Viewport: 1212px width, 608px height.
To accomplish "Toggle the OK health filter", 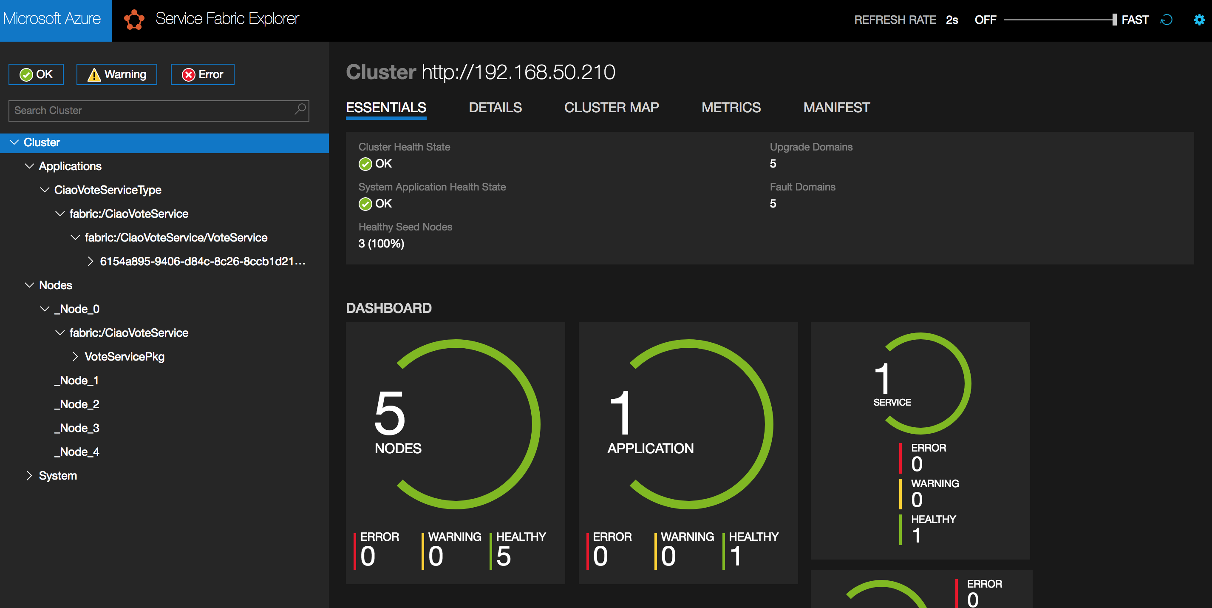I will point(36,74).
